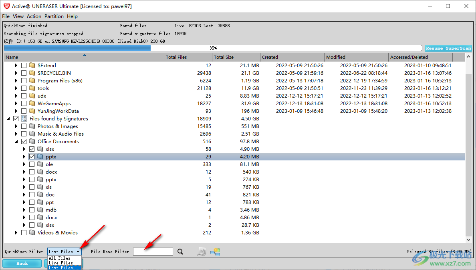Screen dimensions: 476x270
Task: Click the greyed file preview icon in bottom bar
Action: pyautogui.click(x=202, y=252)
